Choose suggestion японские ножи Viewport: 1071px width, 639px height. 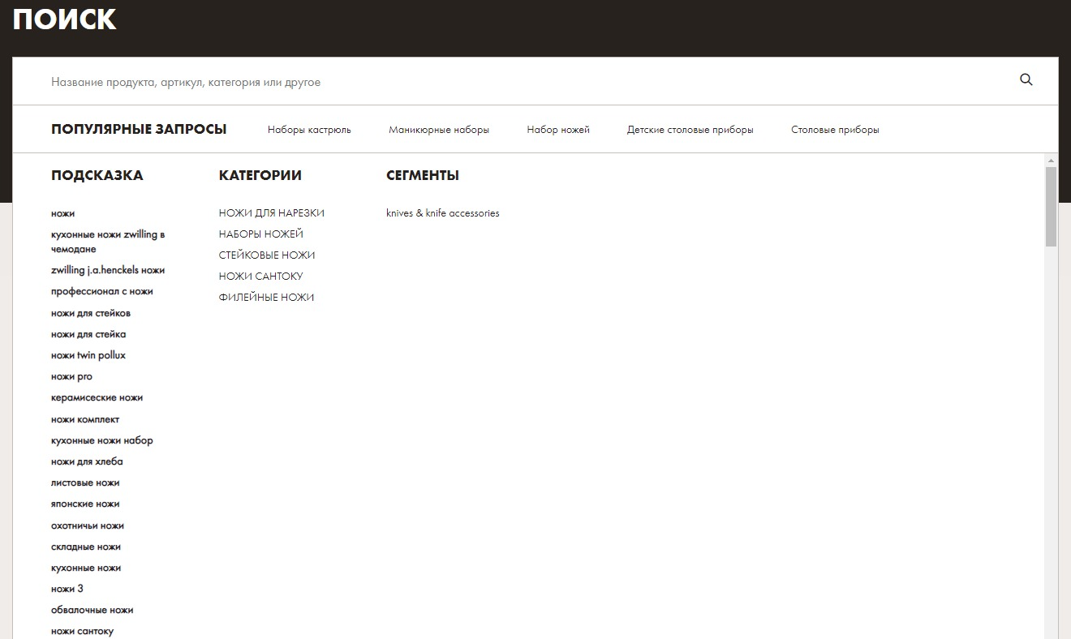click(x=84, y=504)
